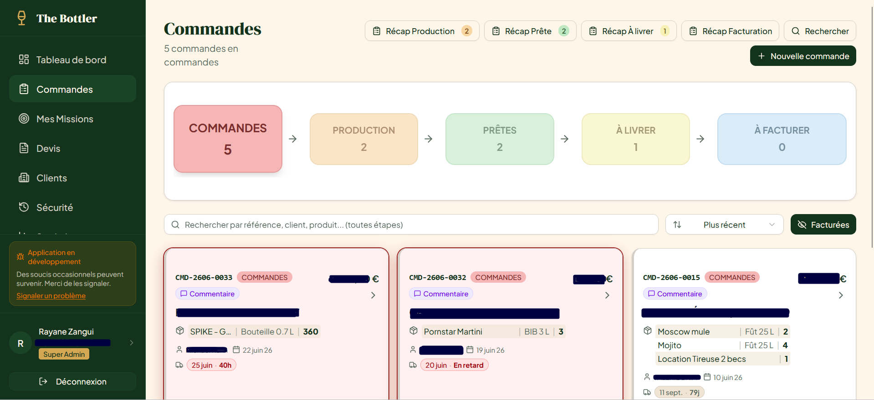874x400 pixels.
Task: Select Commandes in the sidebar
Action: coord(73,89)
